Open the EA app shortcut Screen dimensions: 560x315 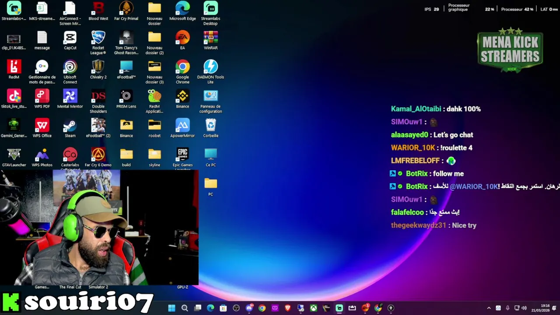(x=182, y=40)
